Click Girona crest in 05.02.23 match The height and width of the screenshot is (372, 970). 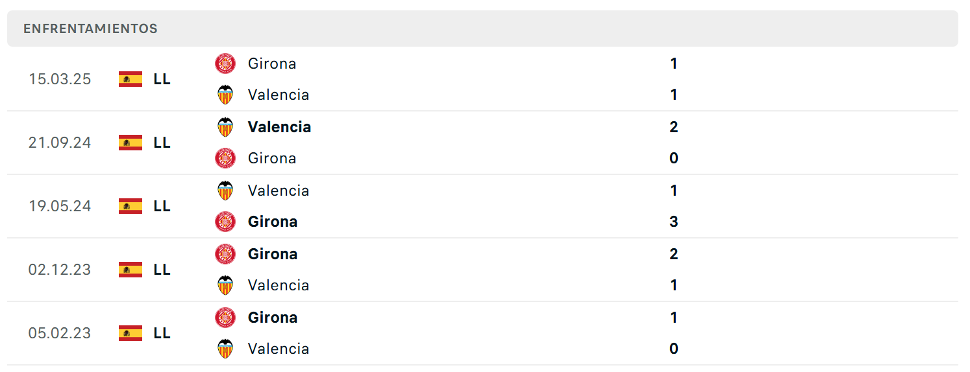pos(225,318)
